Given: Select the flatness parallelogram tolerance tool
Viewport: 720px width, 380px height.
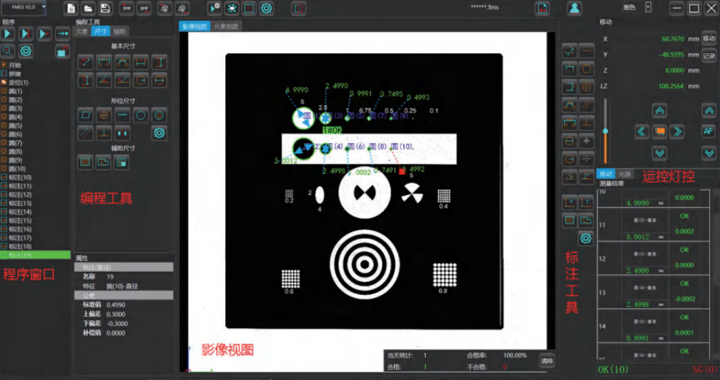Looking at the screenshot, I should tap(86, 115).
